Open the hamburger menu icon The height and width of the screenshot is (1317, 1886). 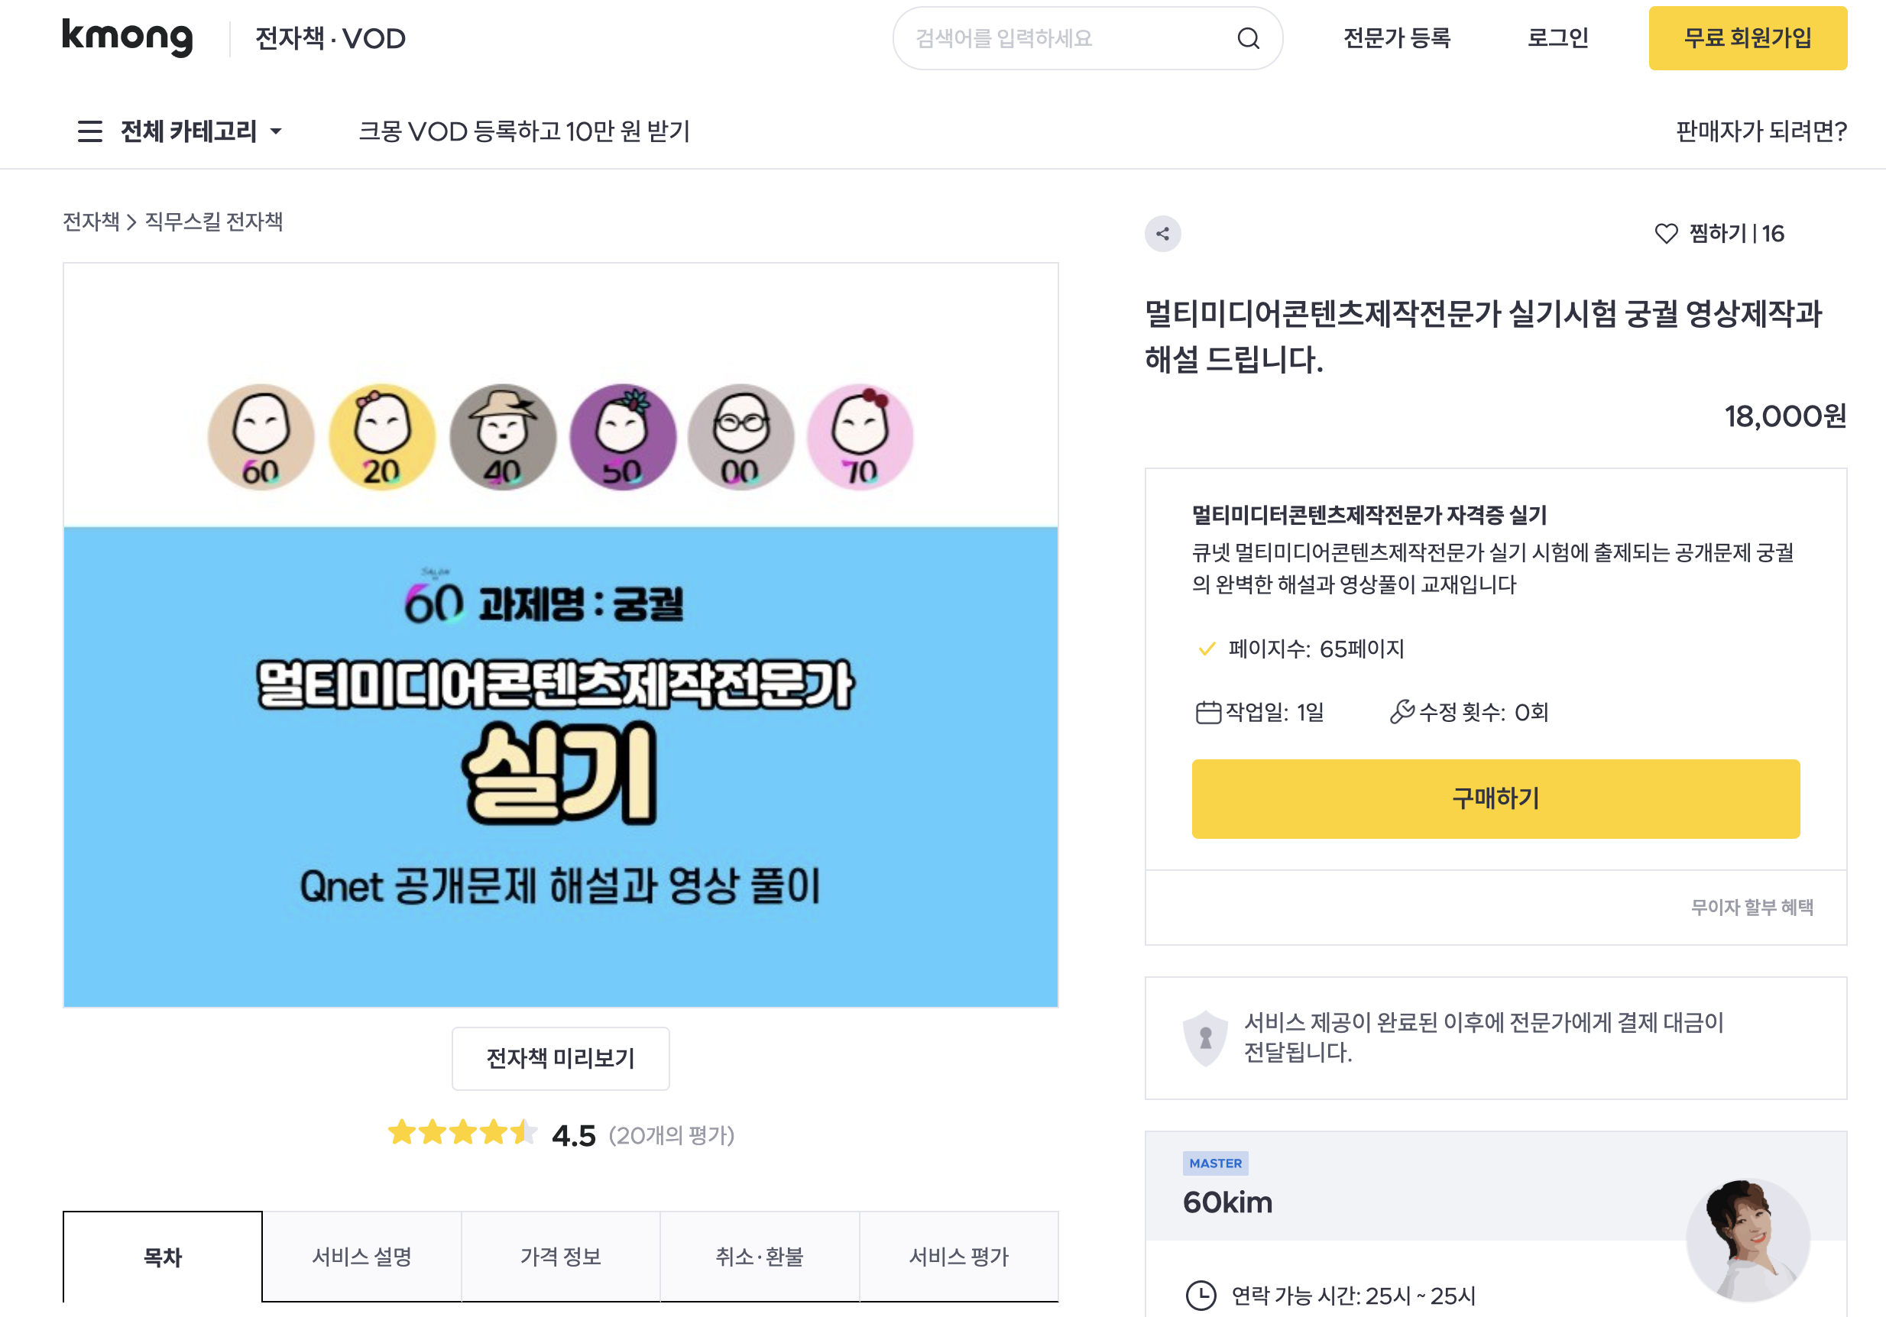tap(89, 131)
